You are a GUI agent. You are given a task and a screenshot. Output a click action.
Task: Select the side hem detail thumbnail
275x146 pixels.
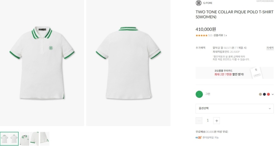45,138
